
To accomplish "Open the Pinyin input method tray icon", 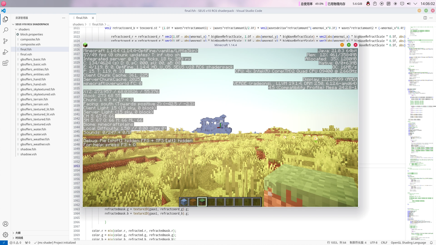I will pyautogui.click(x=388, y=4).
